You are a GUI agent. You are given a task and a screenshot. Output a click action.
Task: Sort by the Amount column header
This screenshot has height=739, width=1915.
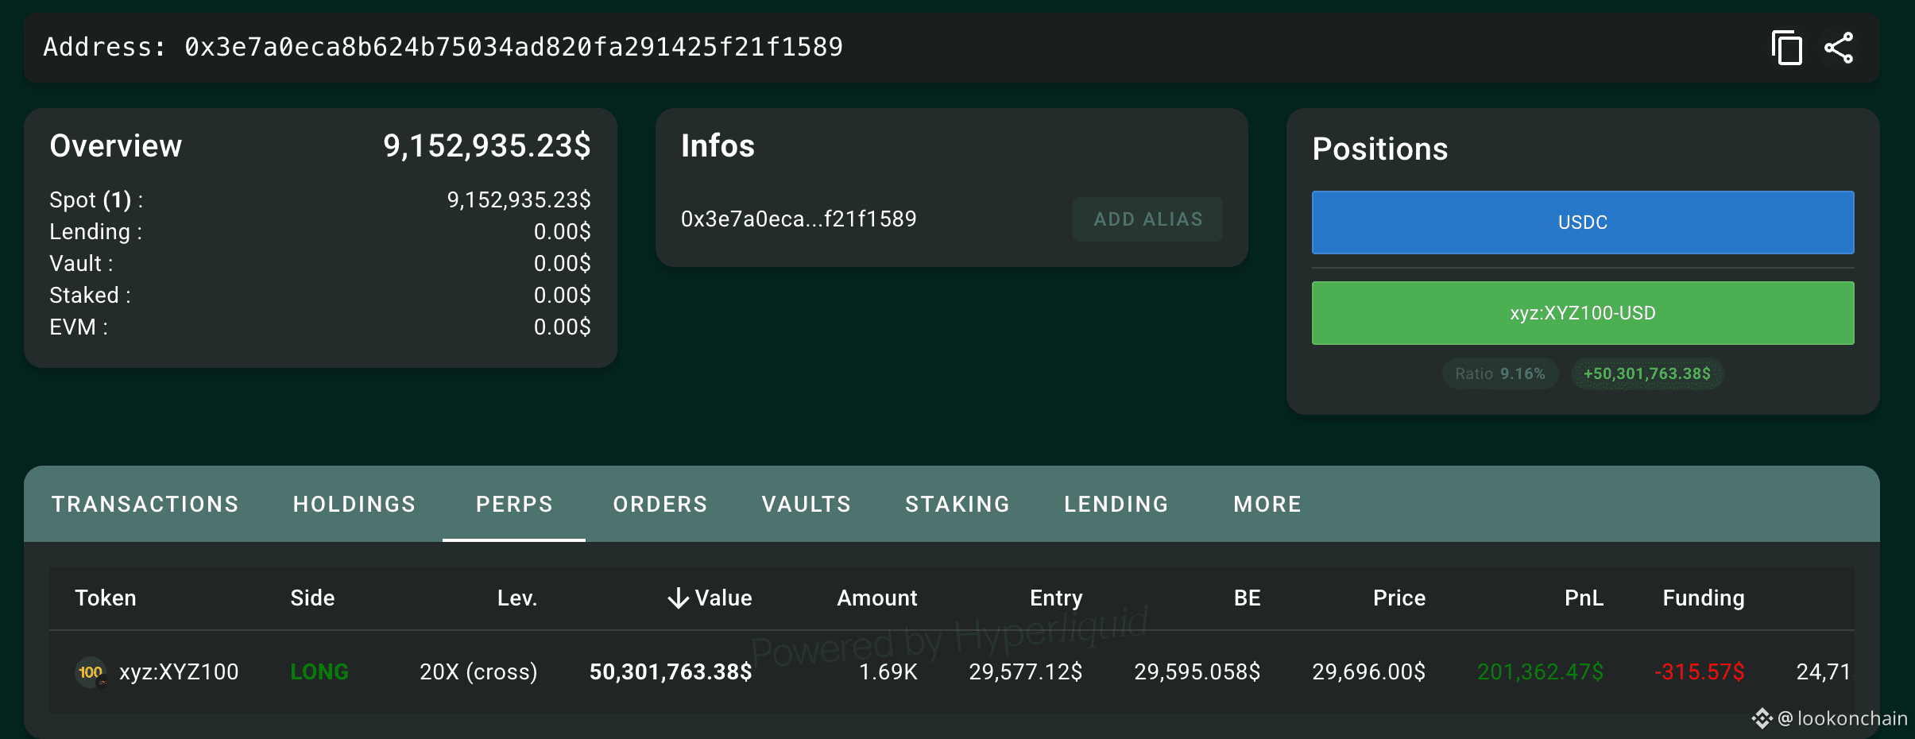point(877,598)
